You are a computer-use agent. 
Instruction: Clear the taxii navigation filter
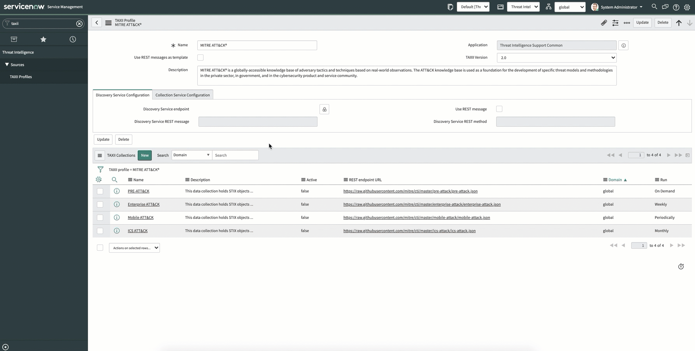[x=79, y=24]
